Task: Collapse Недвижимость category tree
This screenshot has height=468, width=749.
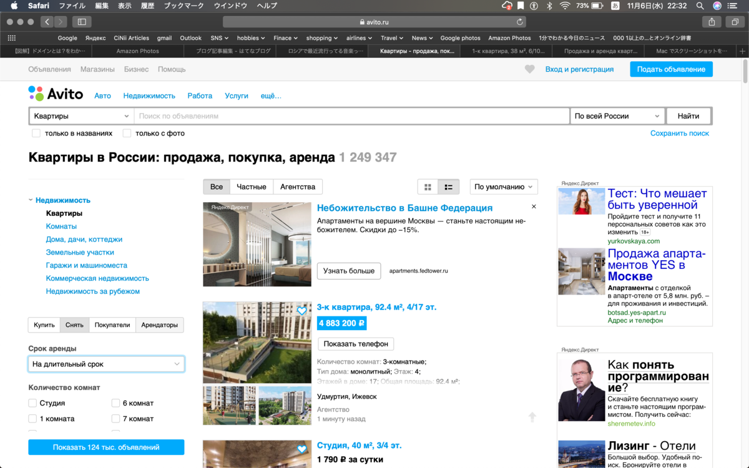Action: [x=31, y=200]
